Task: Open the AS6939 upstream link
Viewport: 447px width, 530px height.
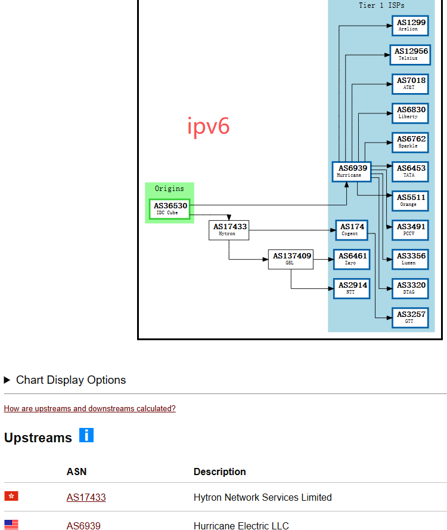Action: [83, 526]
